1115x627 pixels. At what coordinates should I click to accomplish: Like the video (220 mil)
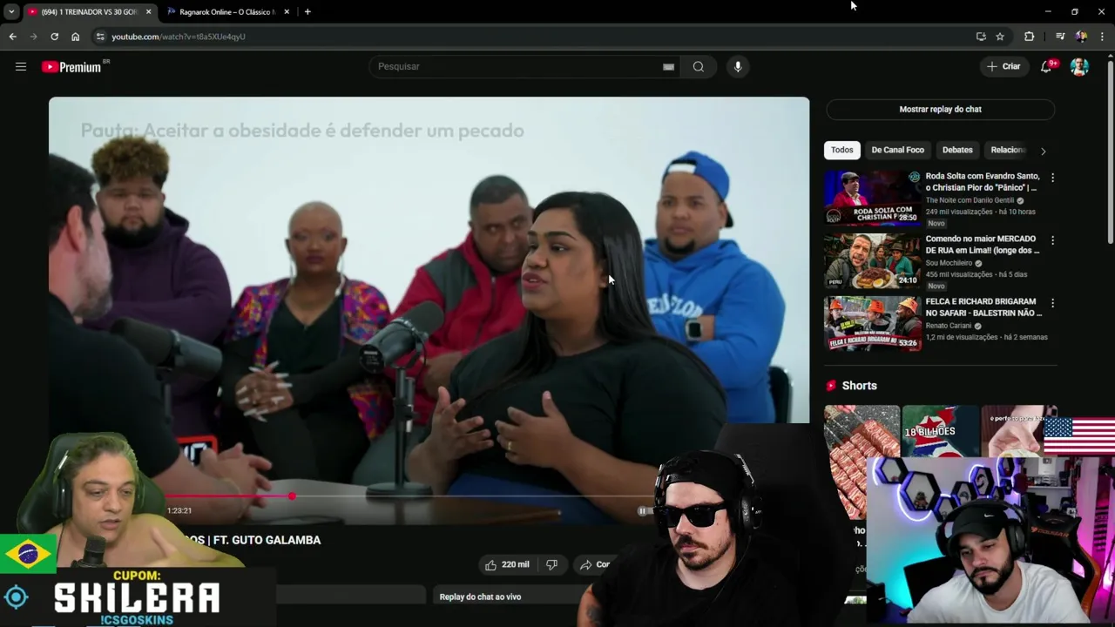click(x=507, y=564)
